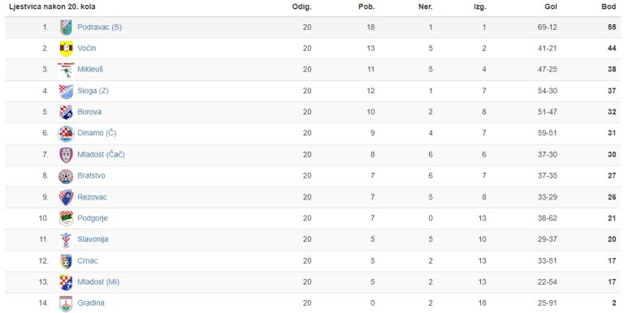Click the Dinamo (Č) round crest

[x=66, y=134]
